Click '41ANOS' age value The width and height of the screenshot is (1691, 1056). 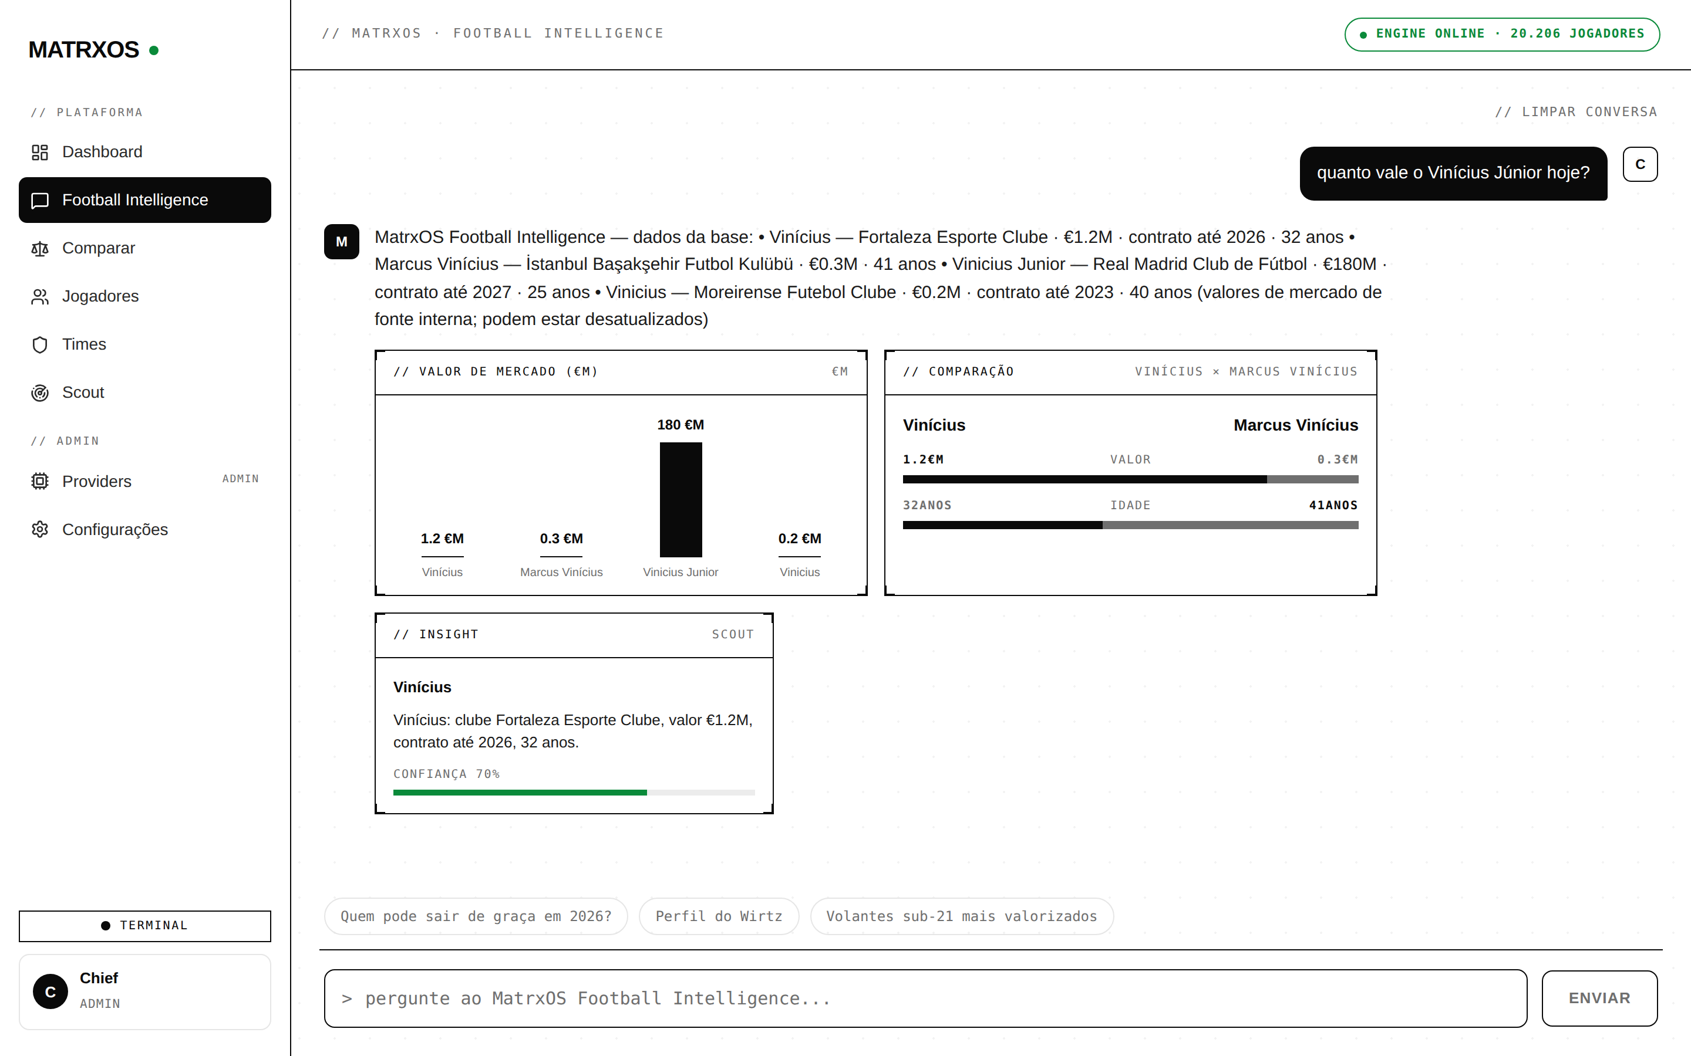[1333, 505]
